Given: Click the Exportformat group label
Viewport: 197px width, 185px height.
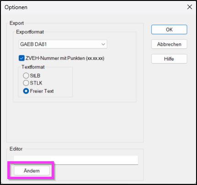Looking at the screenshot, I should tap(30, 32).
